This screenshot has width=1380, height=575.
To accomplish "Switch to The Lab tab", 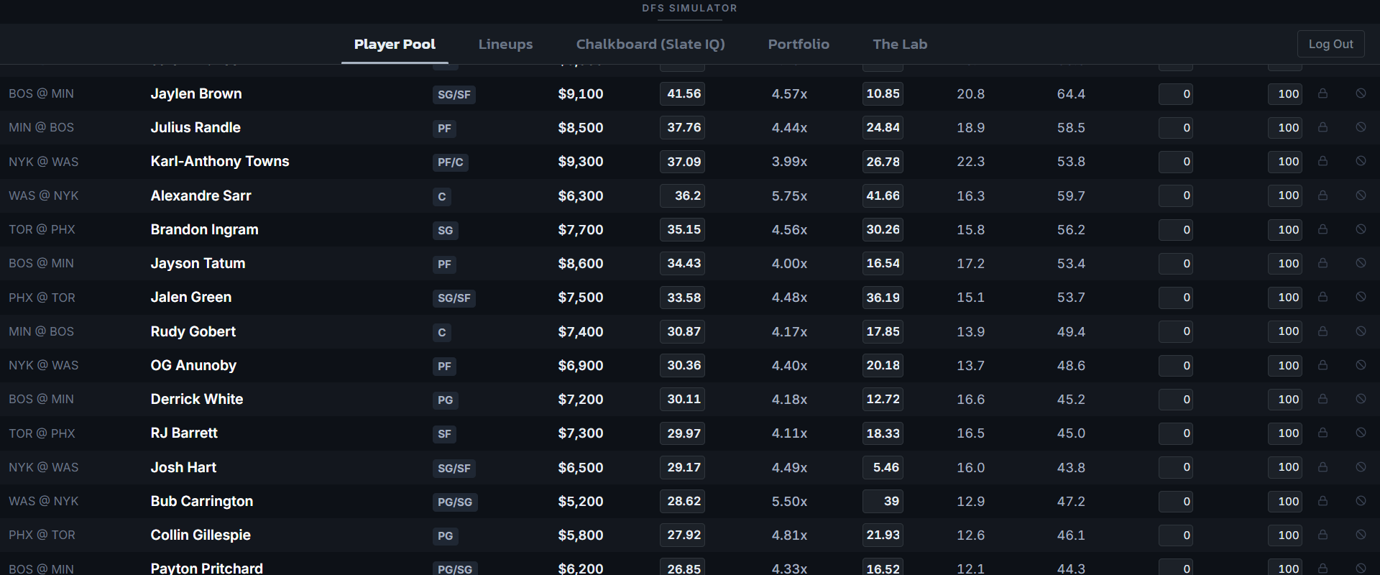I will tap(900, 44).
